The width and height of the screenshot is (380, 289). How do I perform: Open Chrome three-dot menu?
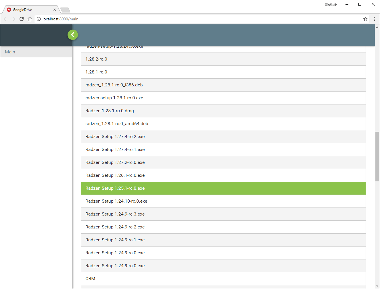(375, 19)
